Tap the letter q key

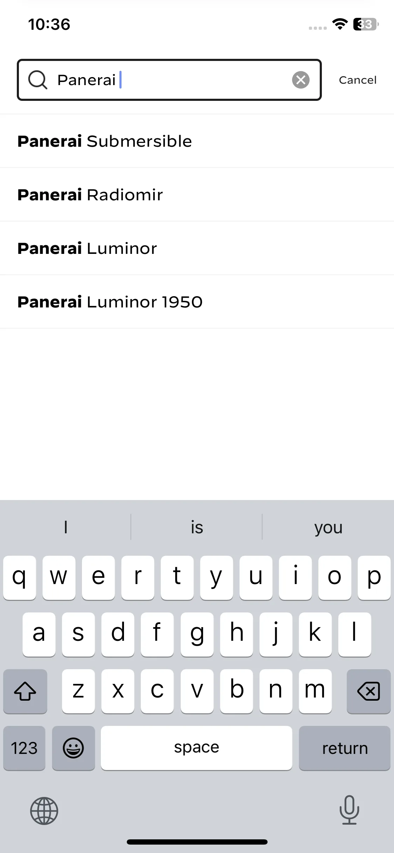click(20, 578)
